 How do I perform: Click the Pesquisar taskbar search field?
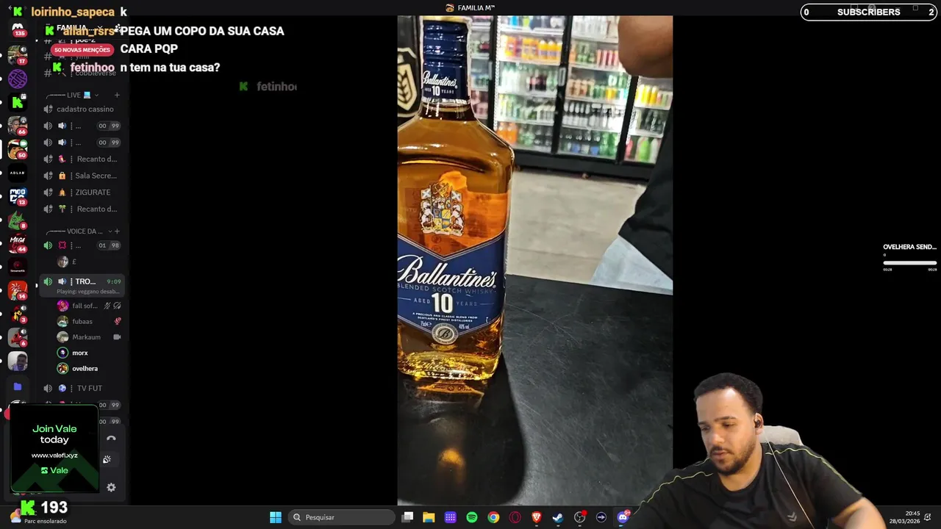[x=341, y=517]
